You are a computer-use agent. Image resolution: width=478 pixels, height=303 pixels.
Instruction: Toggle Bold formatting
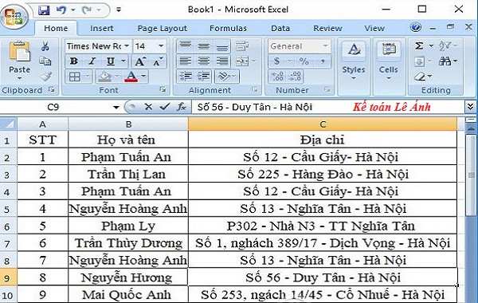(74, 61)
